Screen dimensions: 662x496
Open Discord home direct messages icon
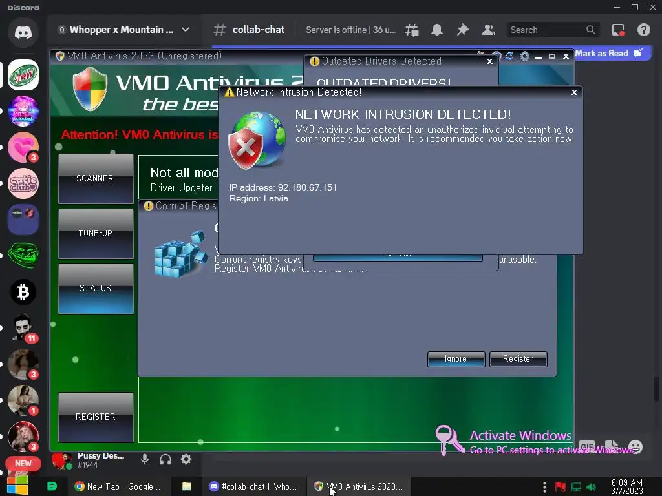(23, 32)
